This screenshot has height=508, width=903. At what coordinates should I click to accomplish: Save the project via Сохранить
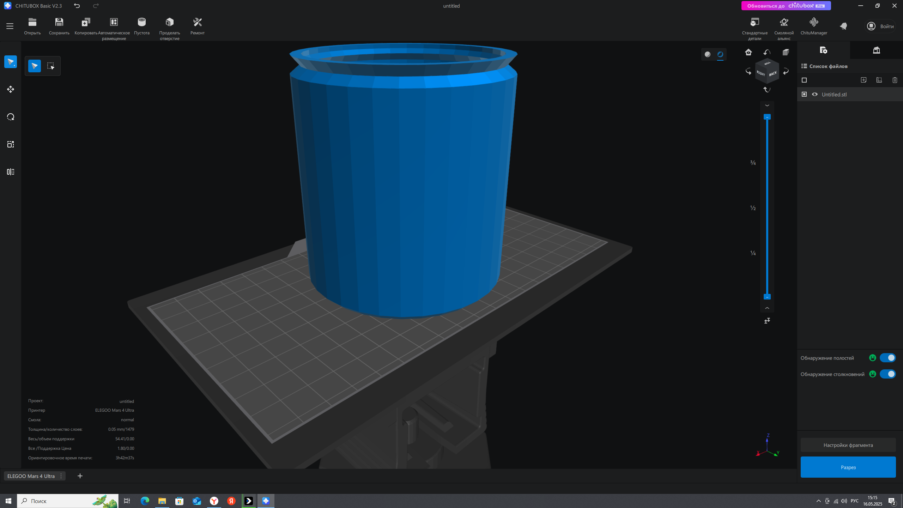[x=59, y=26]
